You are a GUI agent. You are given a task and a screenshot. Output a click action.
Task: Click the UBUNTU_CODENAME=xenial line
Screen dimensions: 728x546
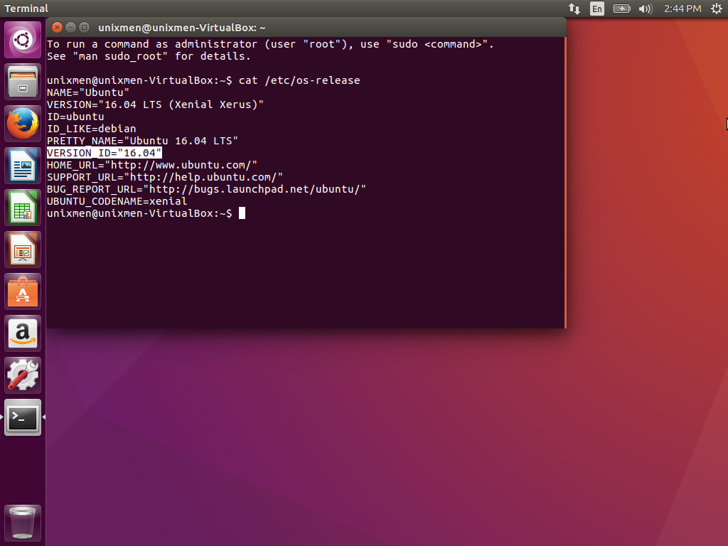tap(117, 201)
